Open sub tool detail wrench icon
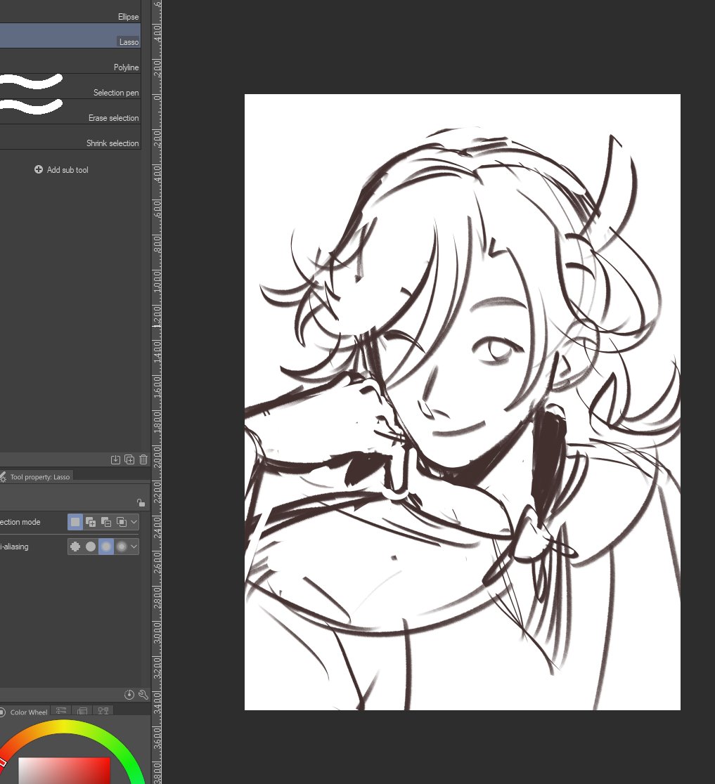The image size is (715, 784). coord(143,695)
